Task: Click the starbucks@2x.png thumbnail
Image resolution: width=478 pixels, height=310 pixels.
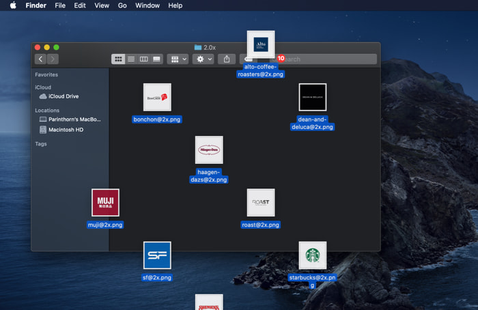Action: [312, 255]
